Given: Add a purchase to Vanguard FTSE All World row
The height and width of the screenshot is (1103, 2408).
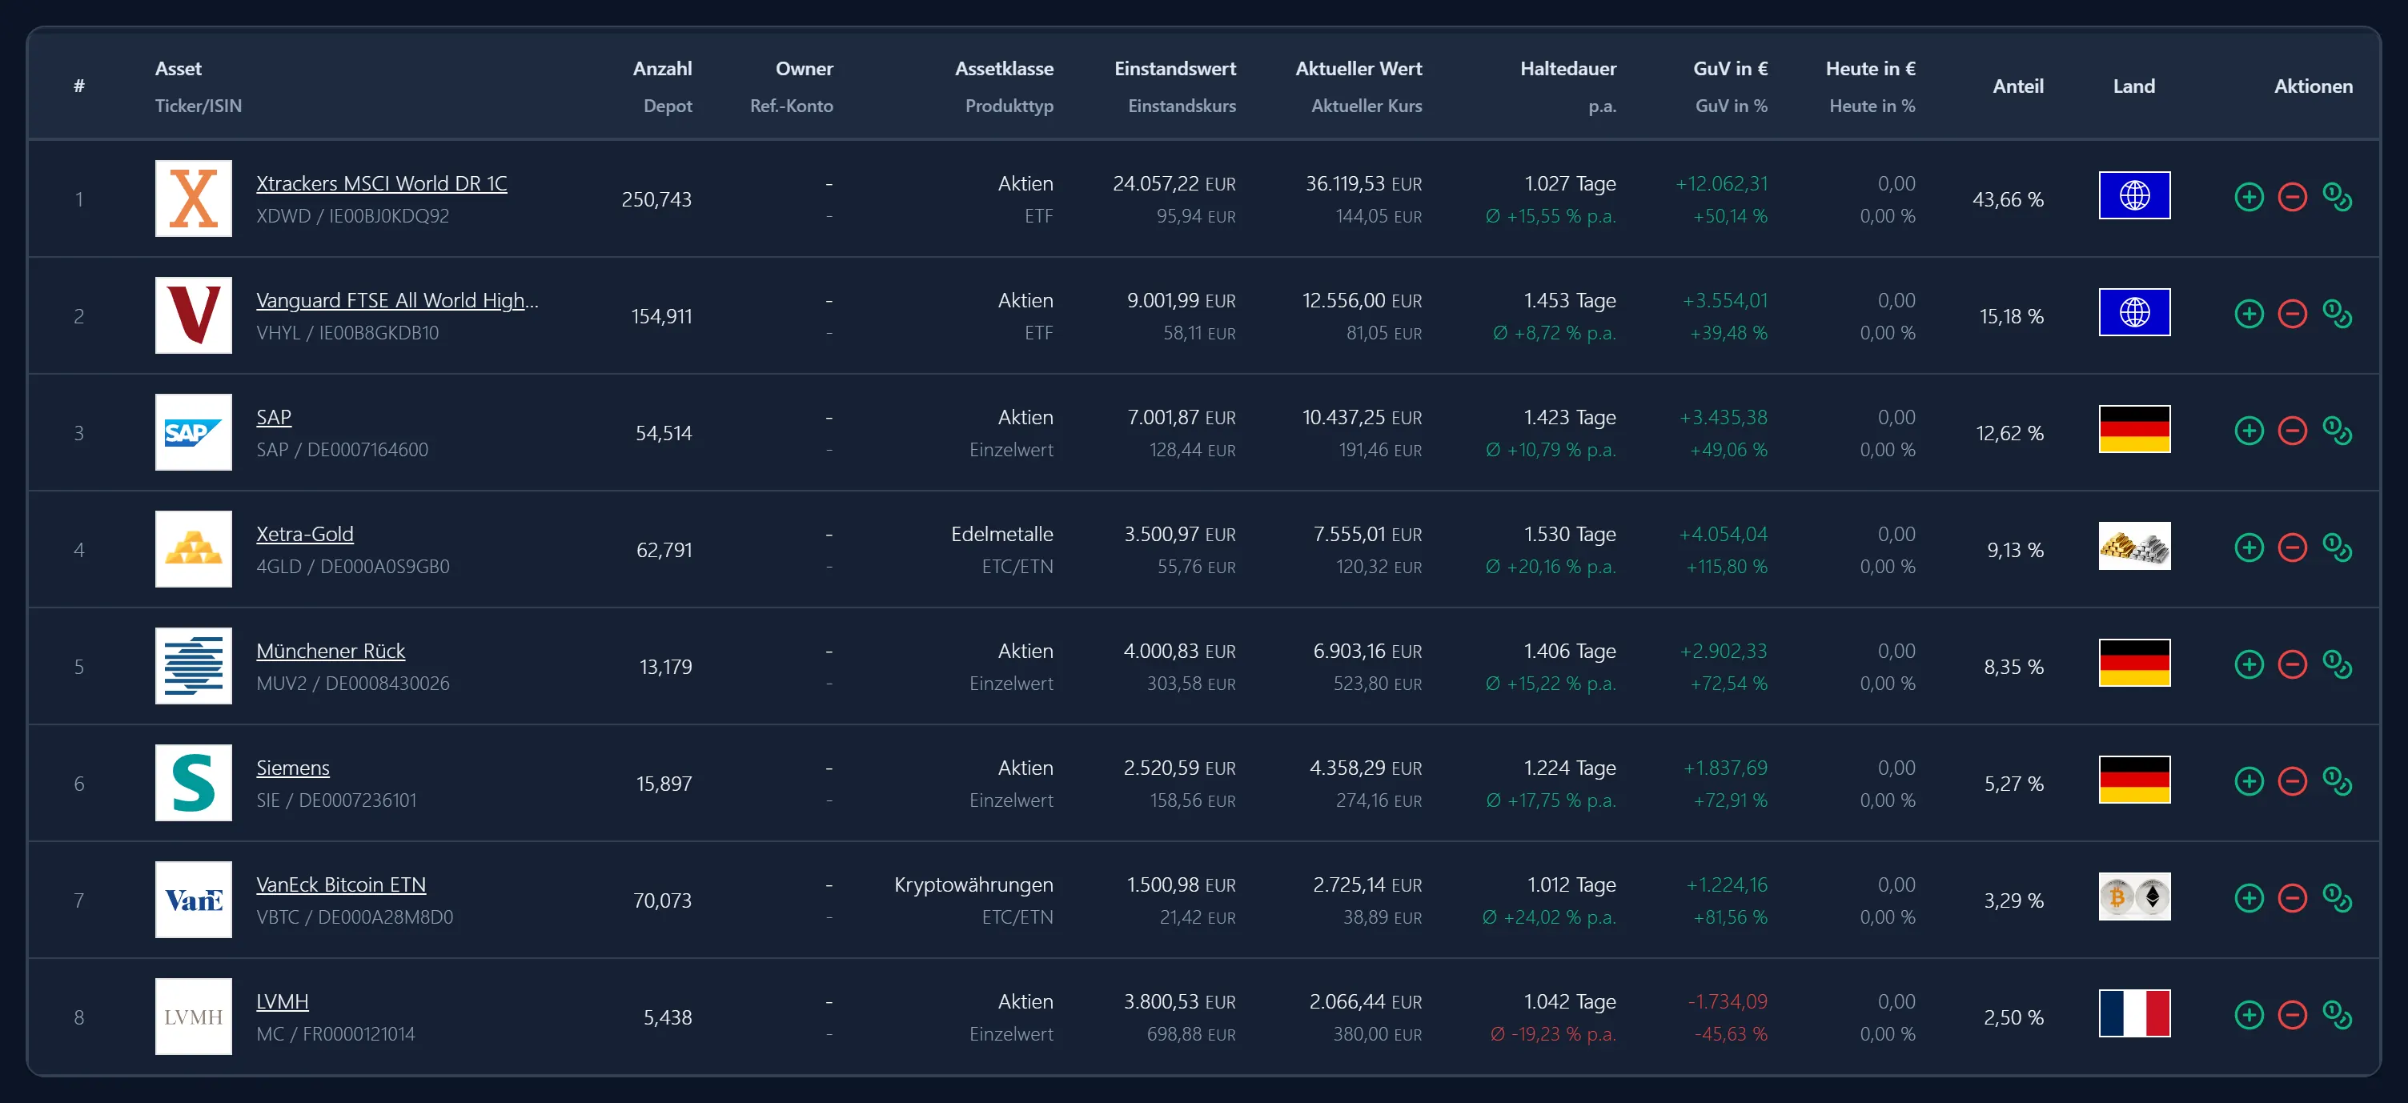Looking at the screenshot, I should (2249, 314).
